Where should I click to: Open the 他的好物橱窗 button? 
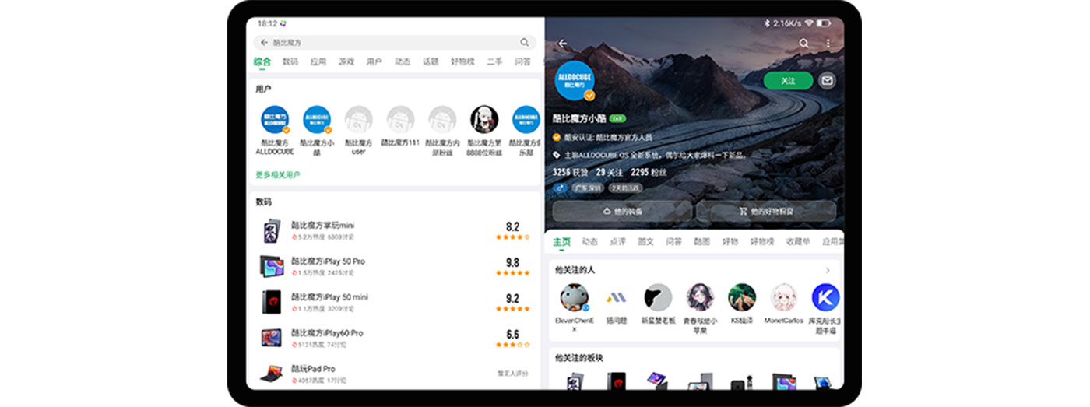765,211
